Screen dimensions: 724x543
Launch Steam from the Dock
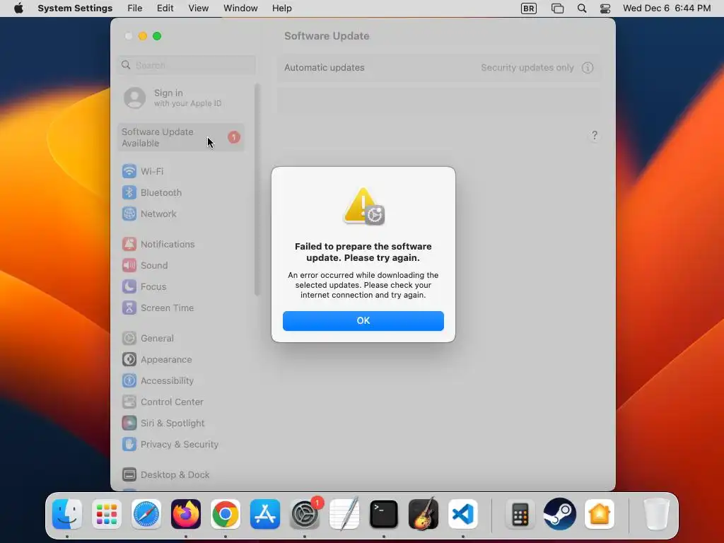[560, 514]
